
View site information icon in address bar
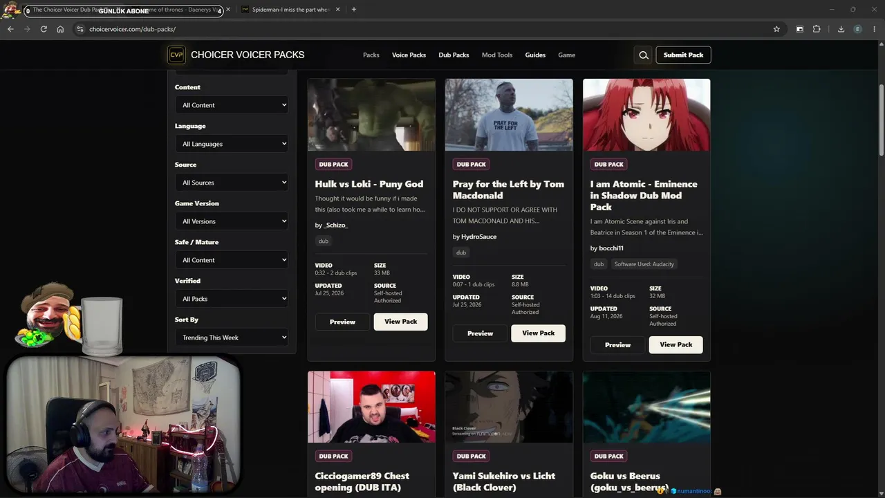[x=80, y=29]
